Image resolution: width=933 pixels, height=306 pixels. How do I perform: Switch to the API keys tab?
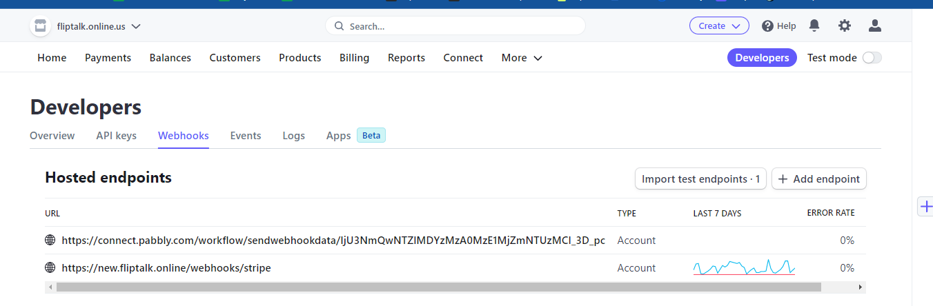click(x=116, y=136)
